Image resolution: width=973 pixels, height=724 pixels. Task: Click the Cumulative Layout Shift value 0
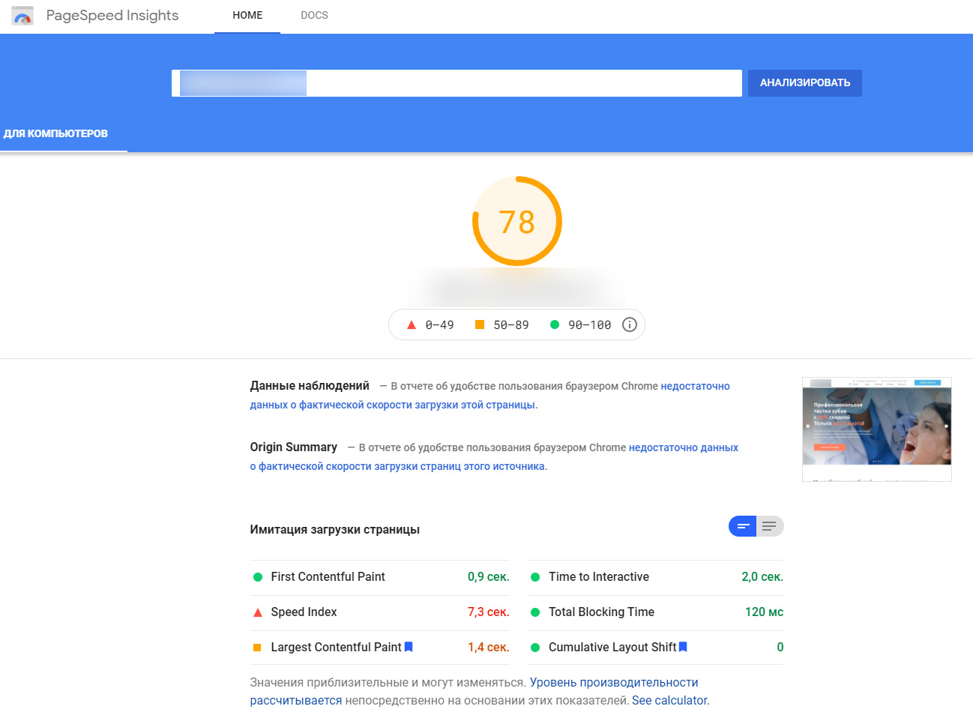pyautogui.click(x=780, y=648)
